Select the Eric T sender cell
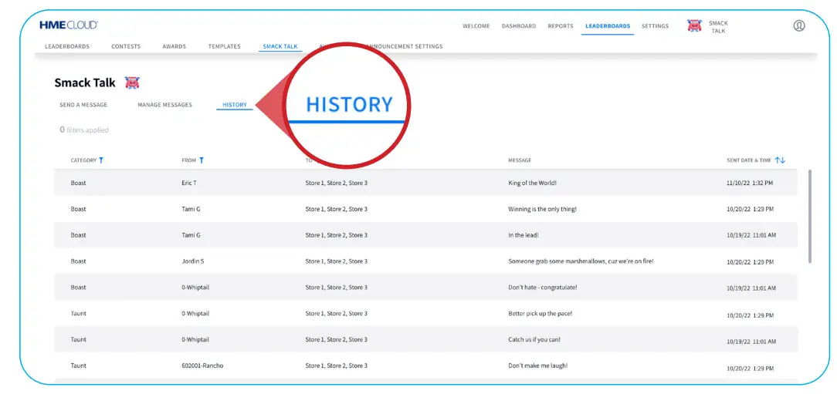Image resolution: width=837 pixels, height=394 pixels. [x=189, y=183]
